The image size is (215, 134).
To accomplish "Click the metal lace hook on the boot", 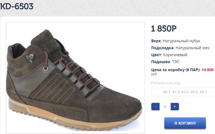I will point(30,58).
